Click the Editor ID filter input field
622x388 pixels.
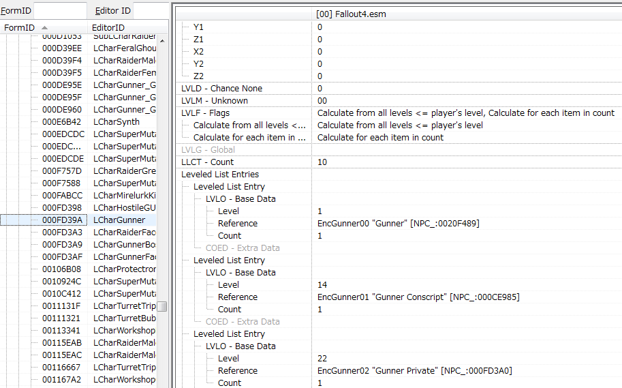[151, 10]
